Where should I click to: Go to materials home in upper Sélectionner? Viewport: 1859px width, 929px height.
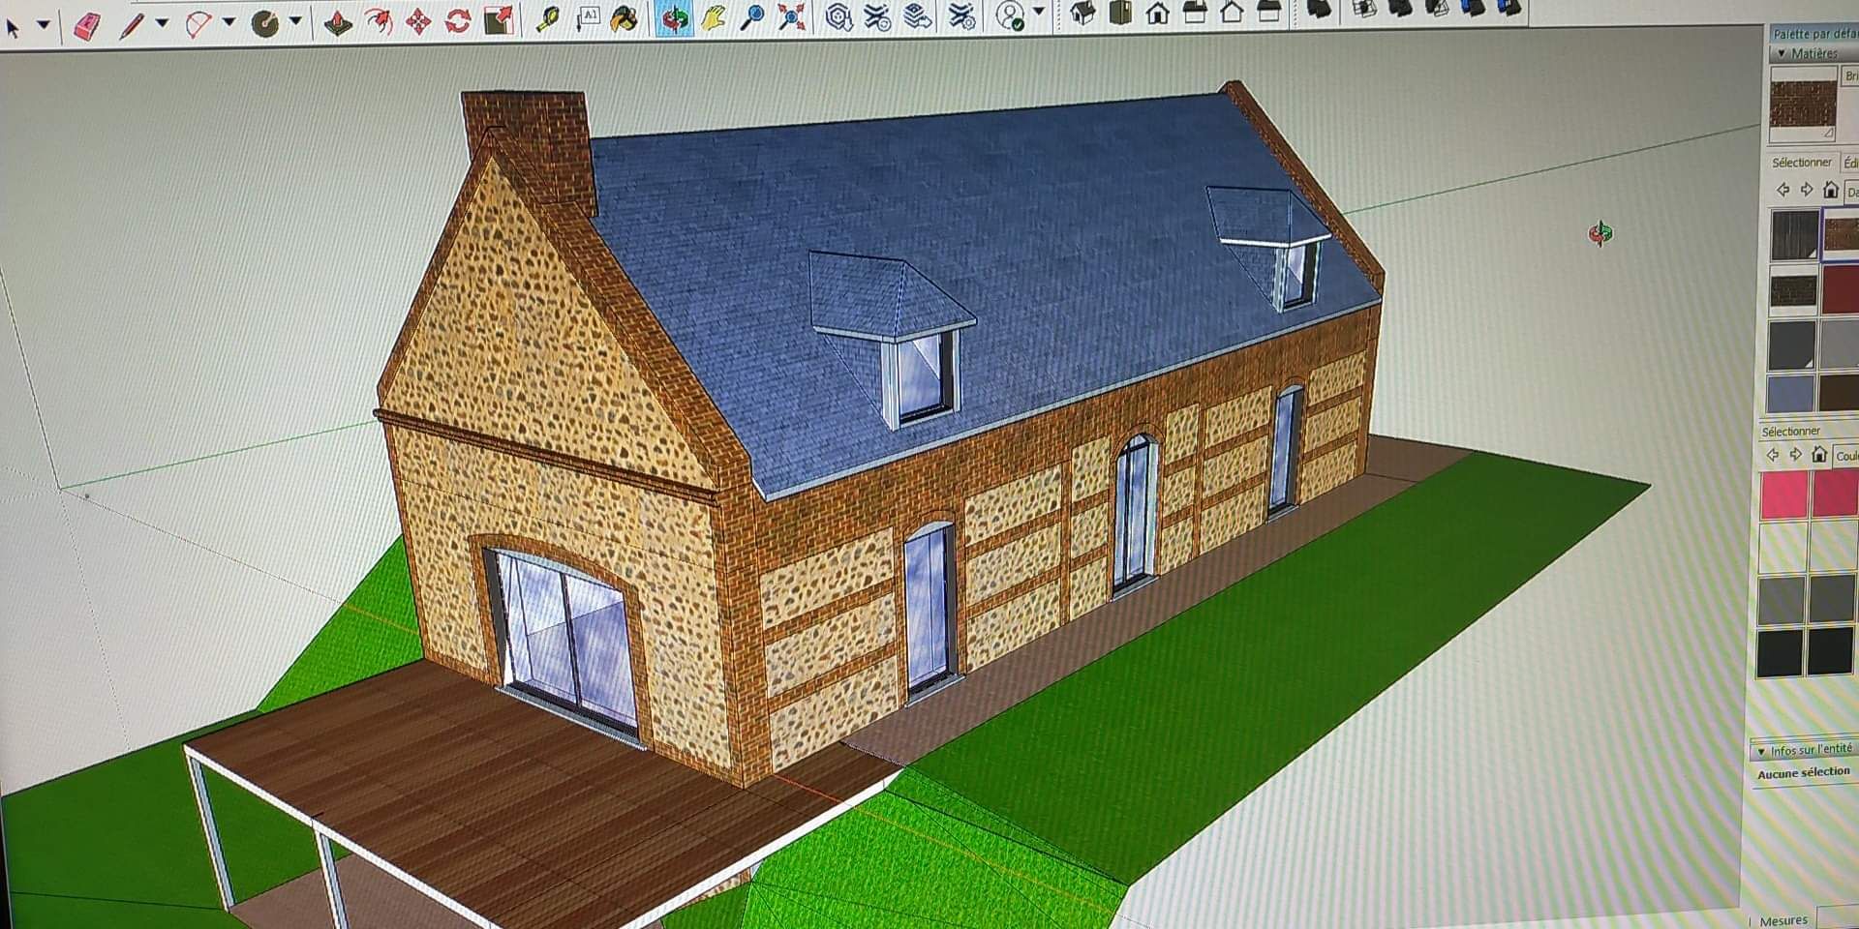pyautogui.click(x=1830, y=191)
